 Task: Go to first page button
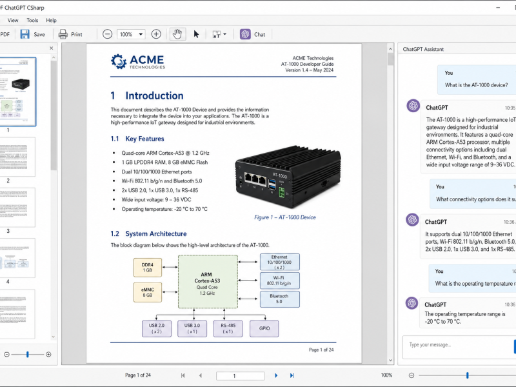[x=183, y=375]
